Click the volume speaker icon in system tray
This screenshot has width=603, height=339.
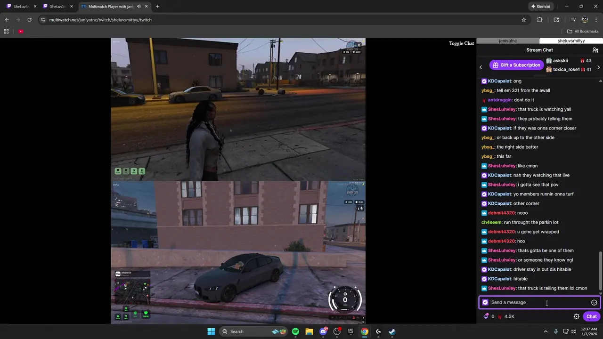(x=573, y=331)
